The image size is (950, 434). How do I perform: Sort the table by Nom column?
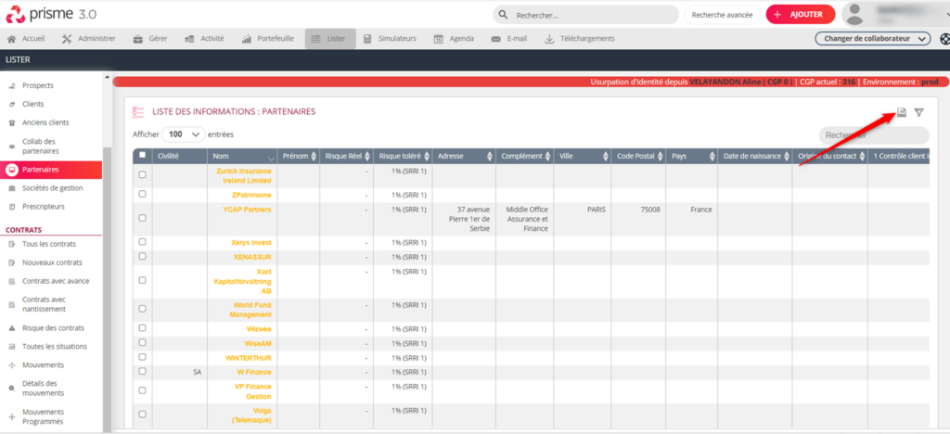tap(243, 156)
